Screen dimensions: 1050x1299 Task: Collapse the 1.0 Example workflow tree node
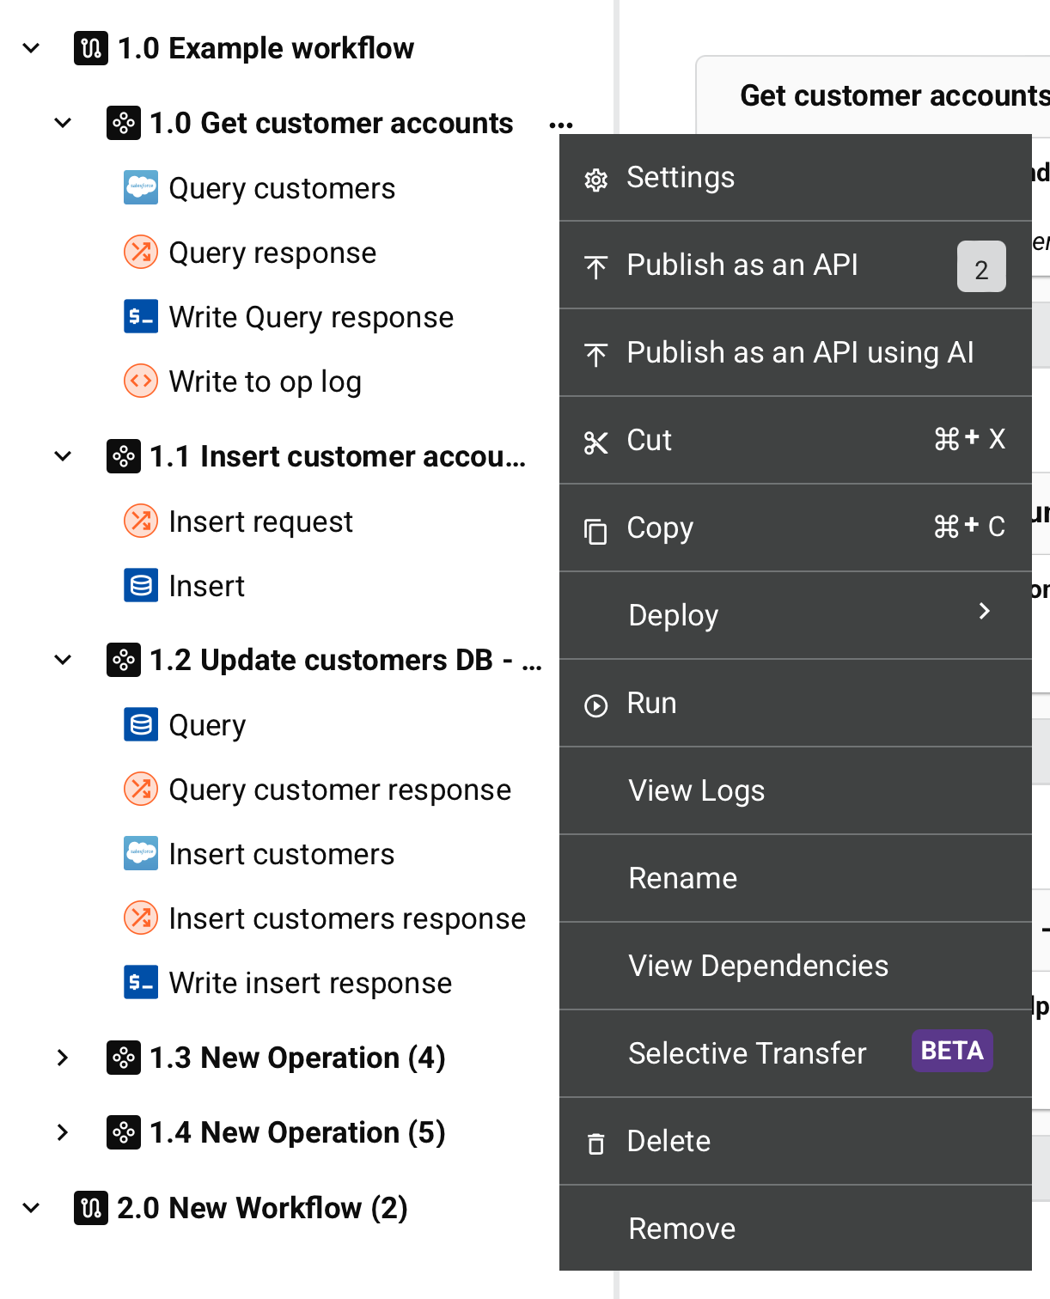32,48
